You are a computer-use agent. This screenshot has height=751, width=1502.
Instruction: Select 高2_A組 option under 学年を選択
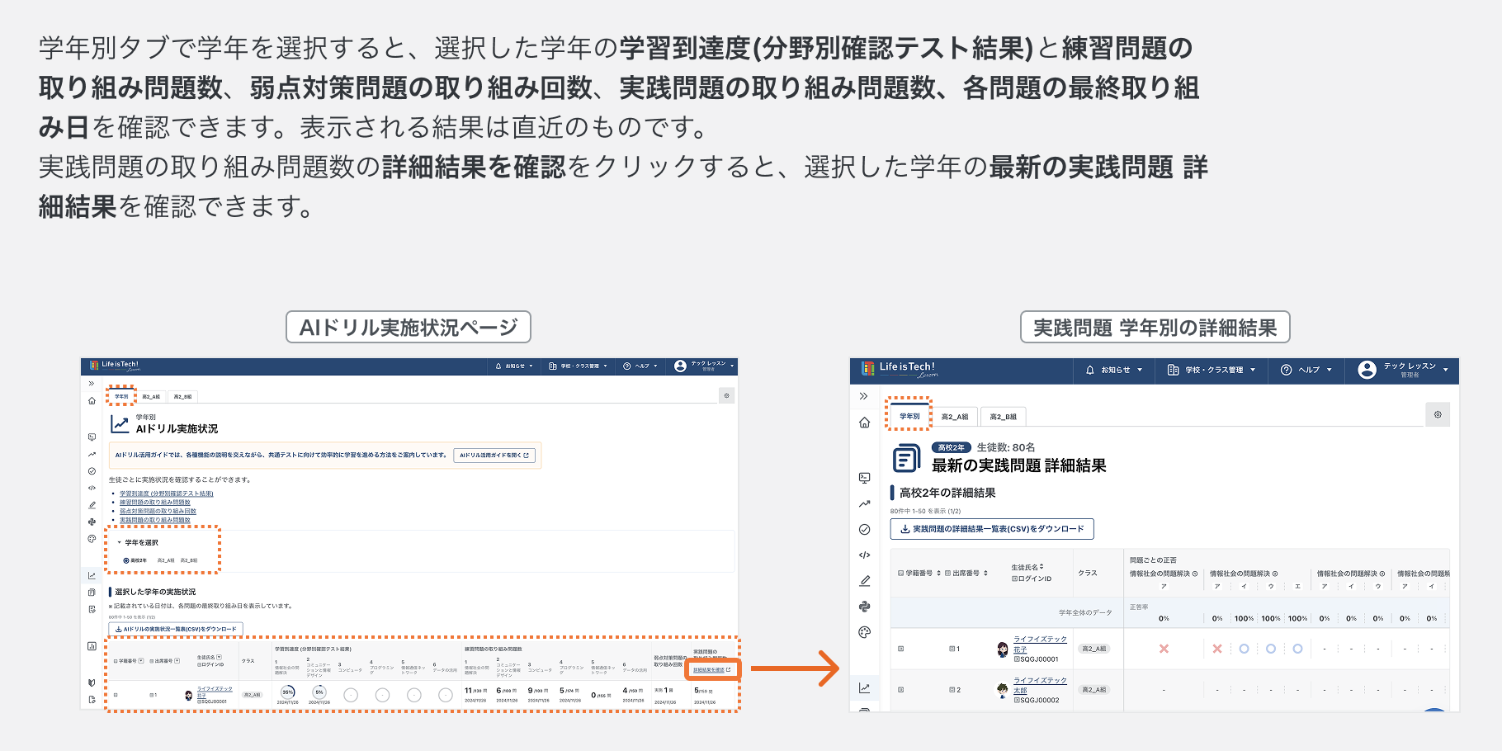(166, 560)
